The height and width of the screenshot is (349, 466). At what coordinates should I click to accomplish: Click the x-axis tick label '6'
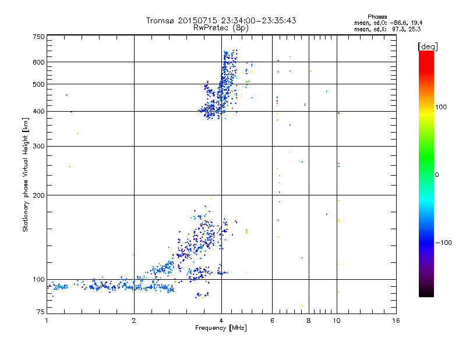pyautogui.click(x=272, y=320)
